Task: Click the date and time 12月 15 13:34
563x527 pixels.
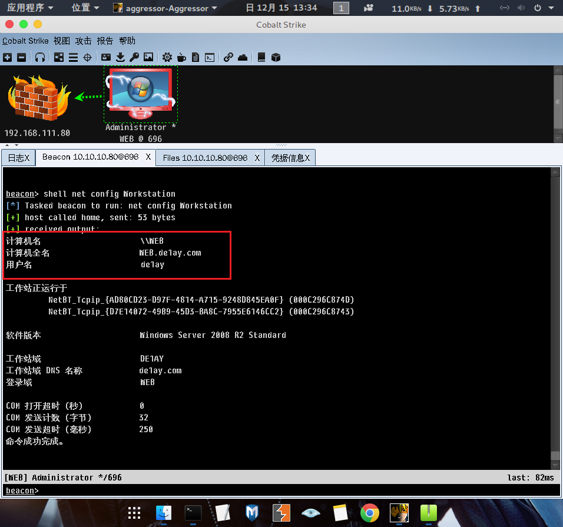Action: coord(281,8)
